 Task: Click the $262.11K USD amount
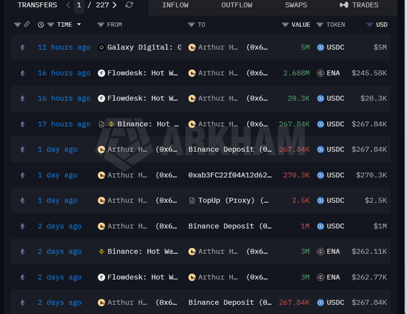(369, 252)
